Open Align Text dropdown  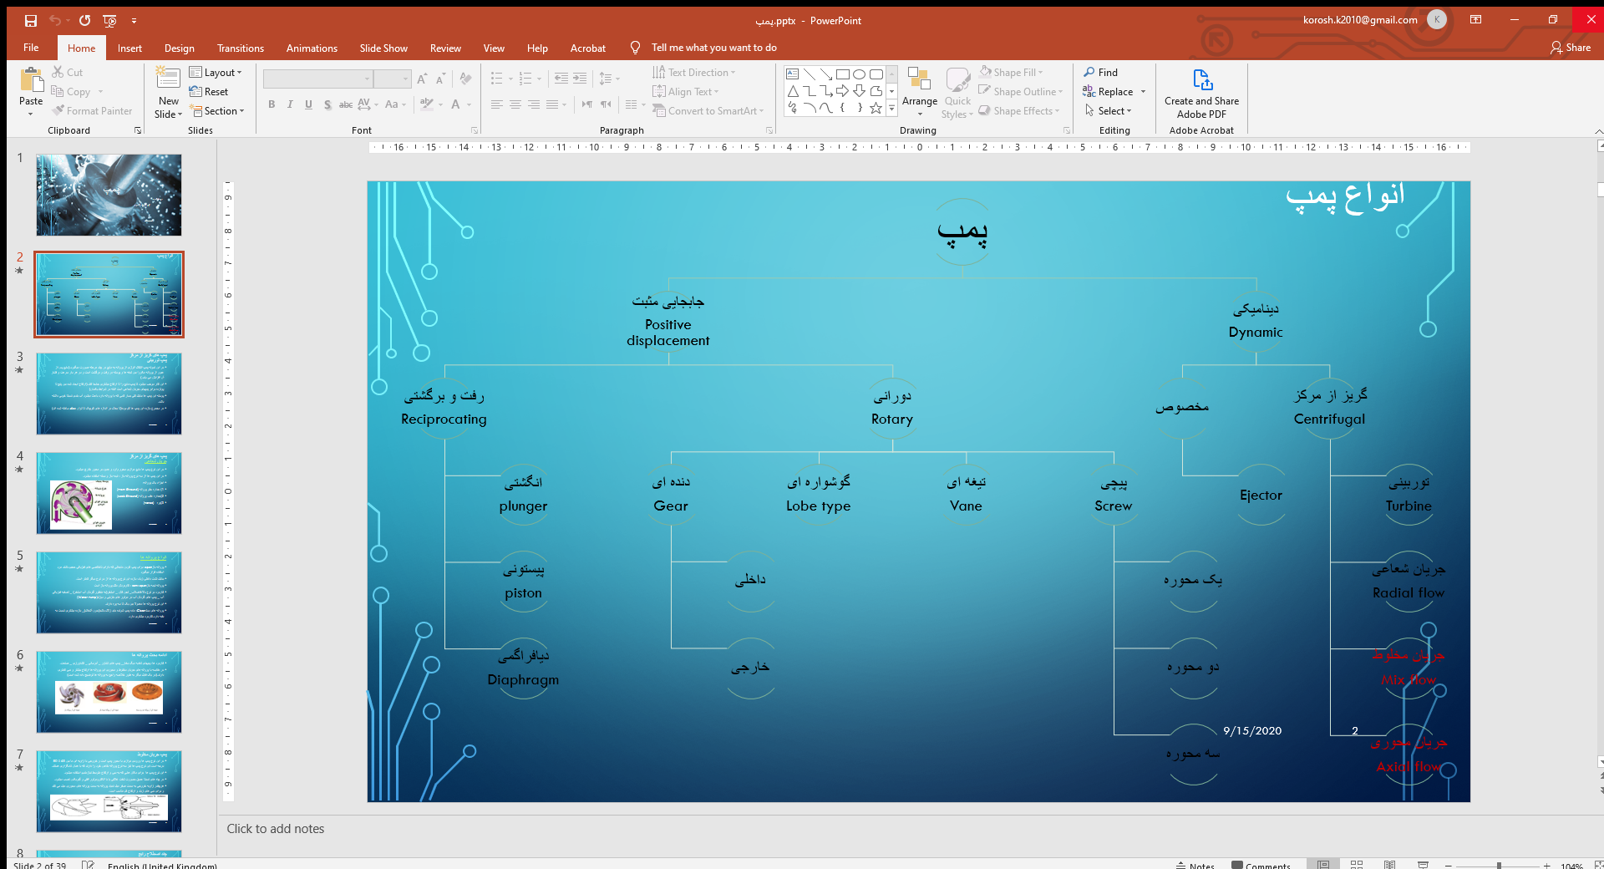tap(686, 92)
